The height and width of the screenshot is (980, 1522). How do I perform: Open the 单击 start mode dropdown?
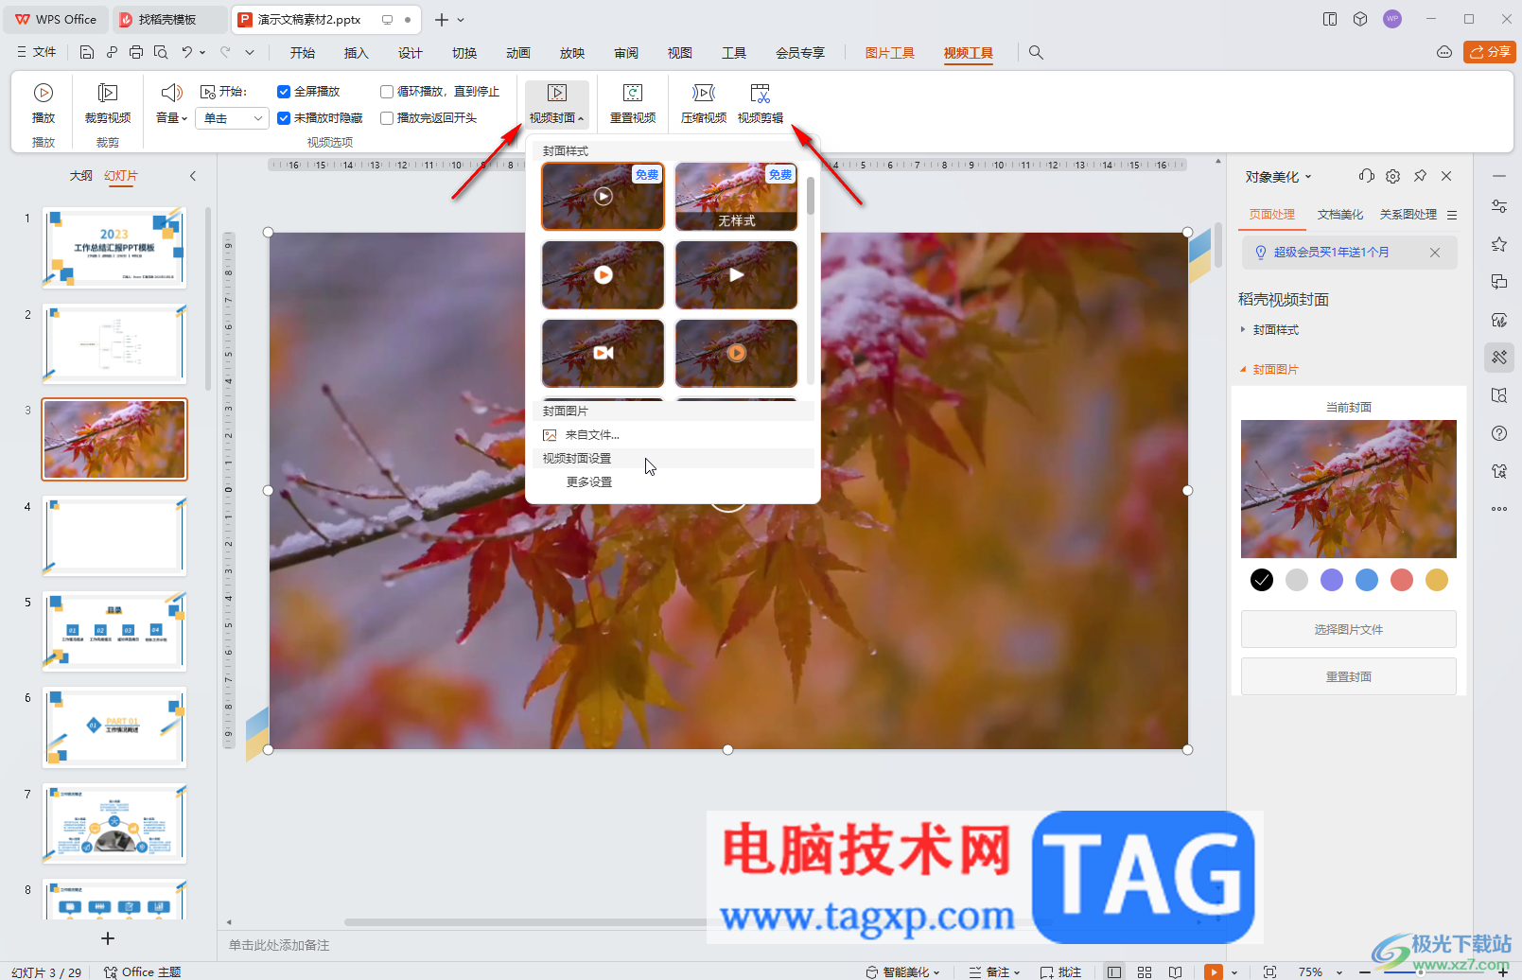(x=234, y=118)
